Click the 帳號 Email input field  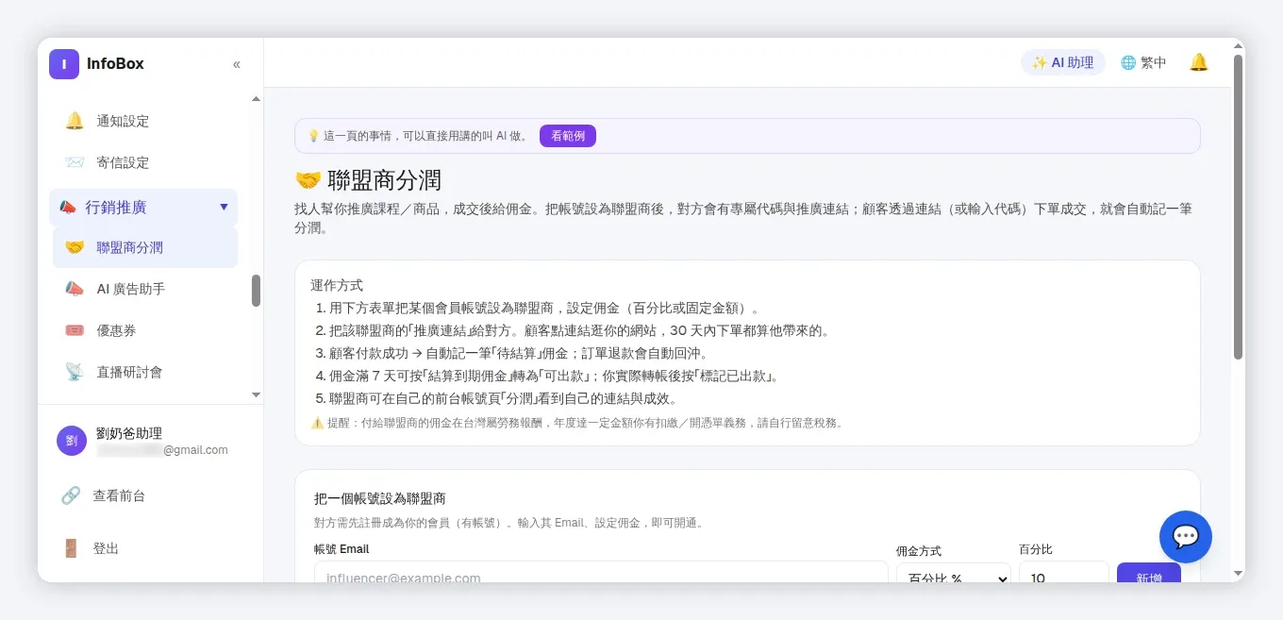pos(601,573)
